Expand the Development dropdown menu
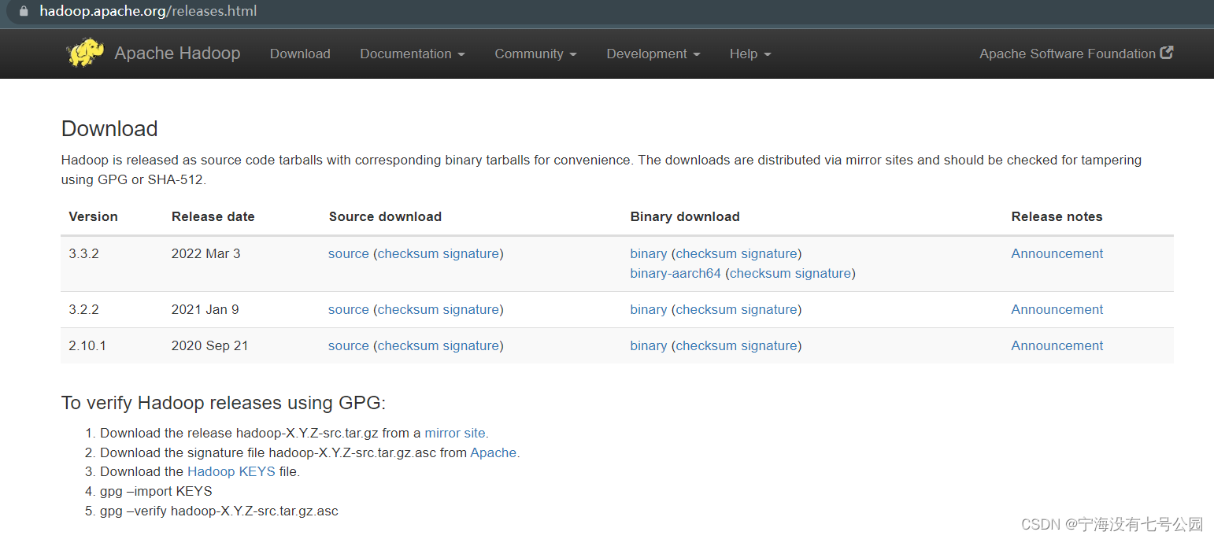The image size is (1214, 539). [x=653, y=54]
